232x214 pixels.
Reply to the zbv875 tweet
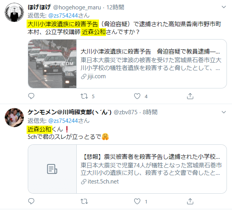tap(31, 201)
